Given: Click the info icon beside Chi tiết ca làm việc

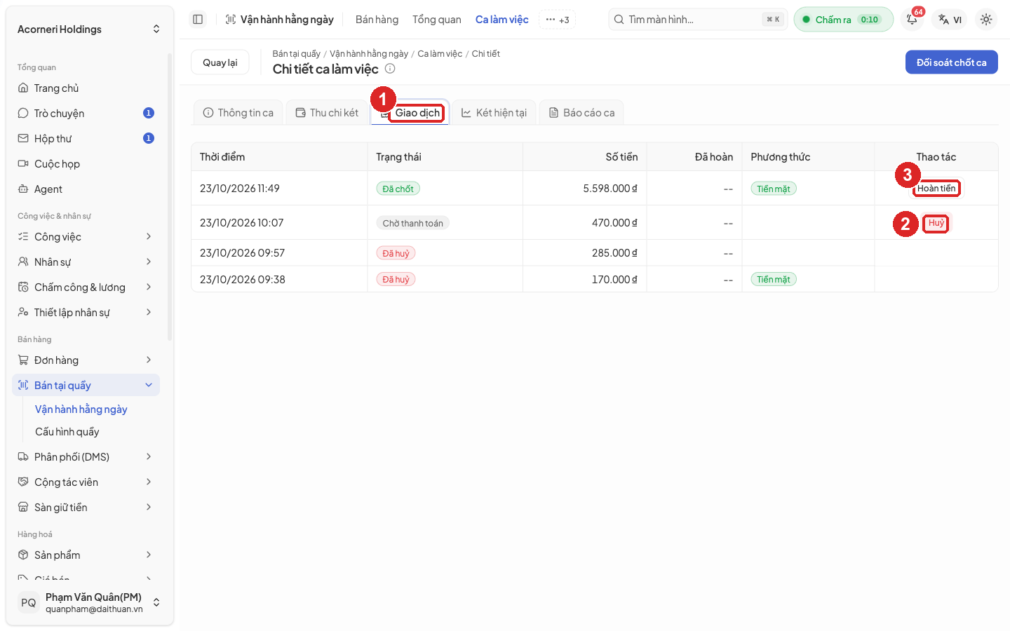Looking at the screenshot, I should (390, 69).
